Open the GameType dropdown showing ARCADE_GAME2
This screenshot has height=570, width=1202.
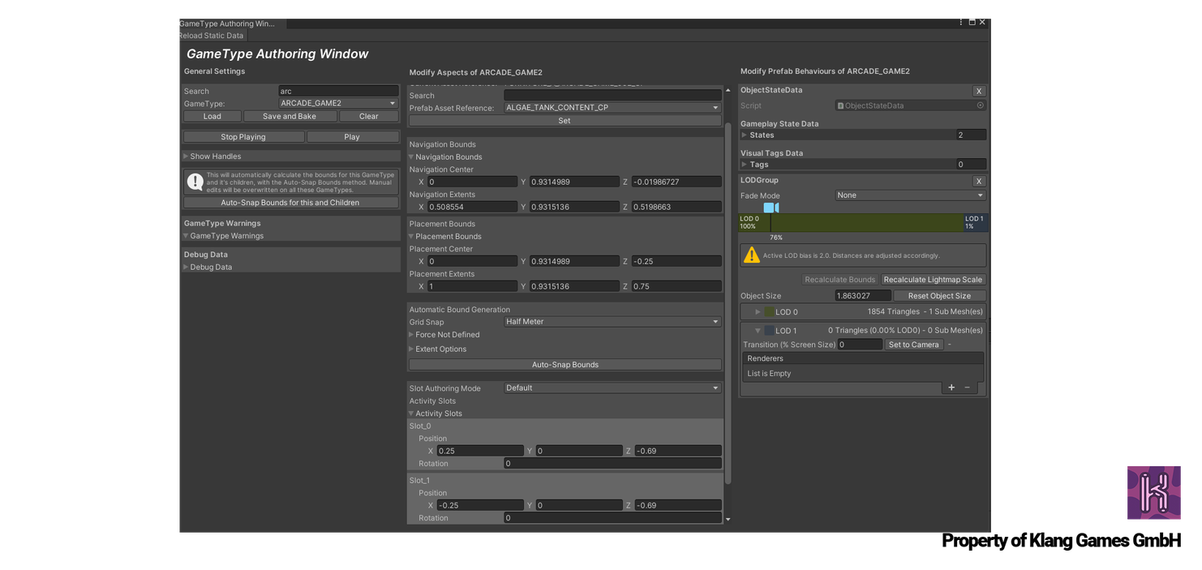(x=338, y=104)
